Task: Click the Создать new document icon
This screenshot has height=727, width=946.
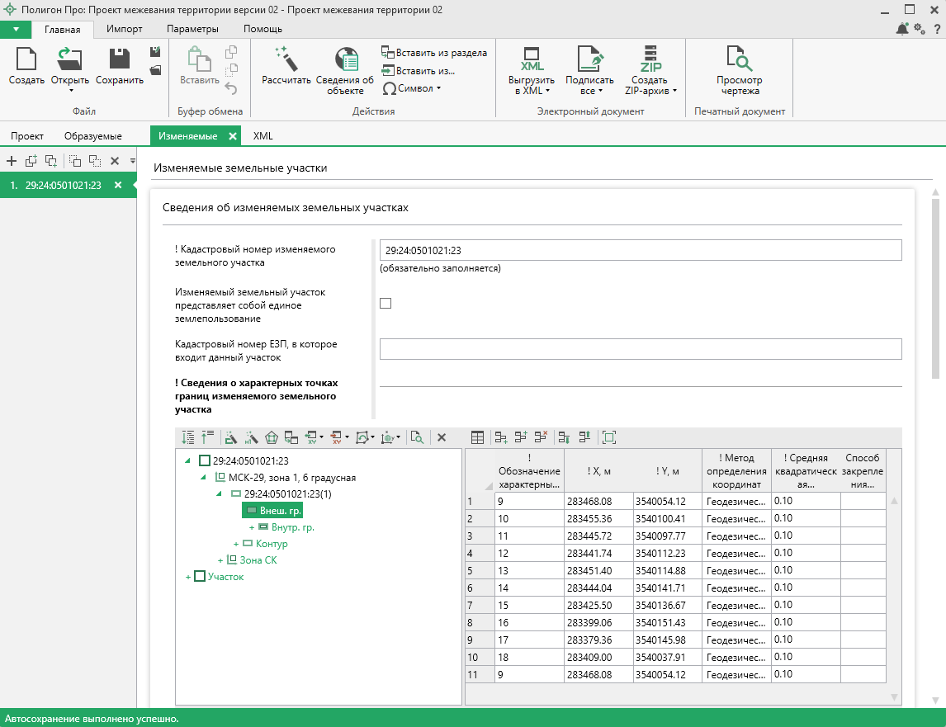Action: 26,59
